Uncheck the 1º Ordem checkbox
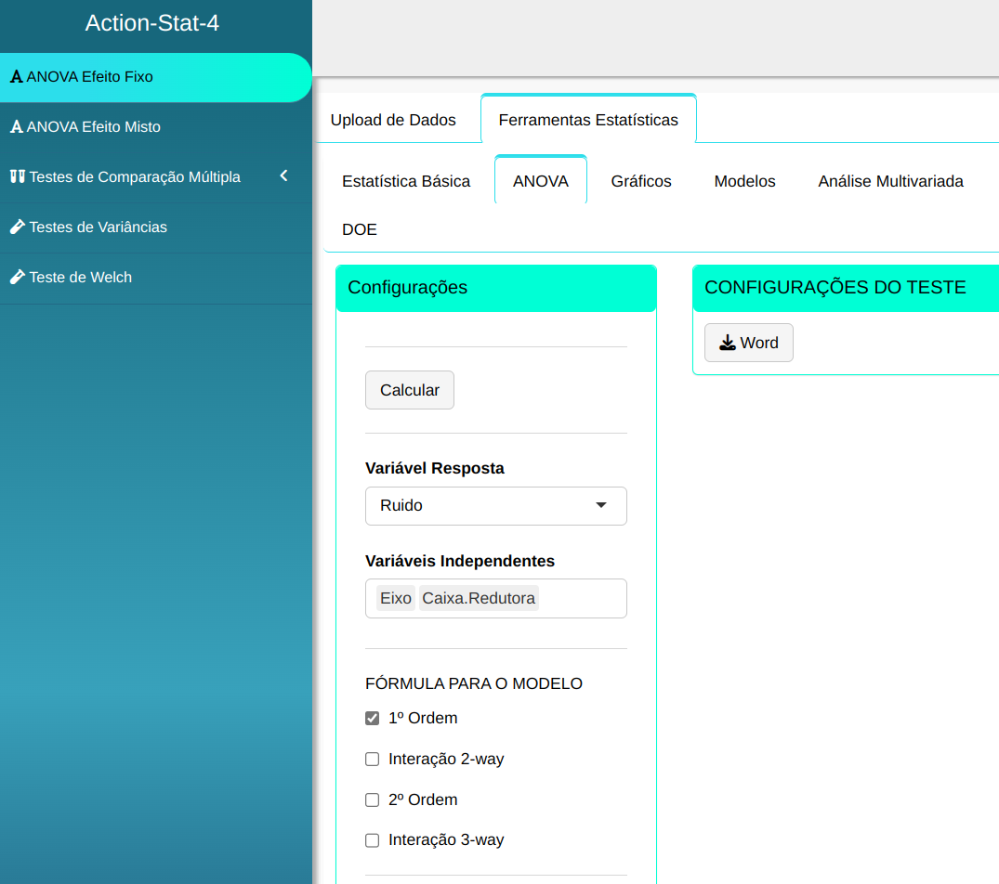 (x=373, y=718)
